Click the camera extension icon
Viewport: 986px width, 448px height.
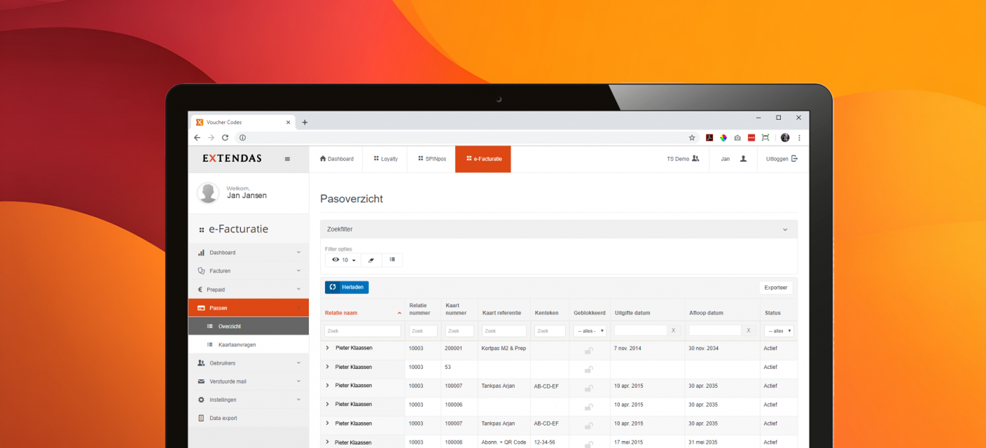tap(737, 138)
